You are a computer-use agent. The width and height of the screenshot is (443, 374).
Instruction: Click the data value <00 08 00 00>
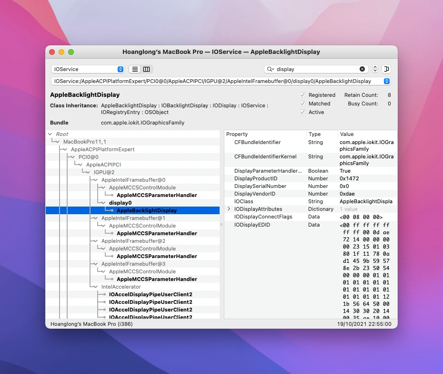click(361, 217)
